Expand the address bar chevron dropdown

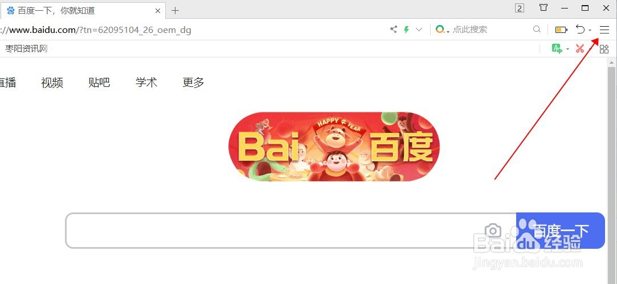pyautogui.click(x=419, y=30)
